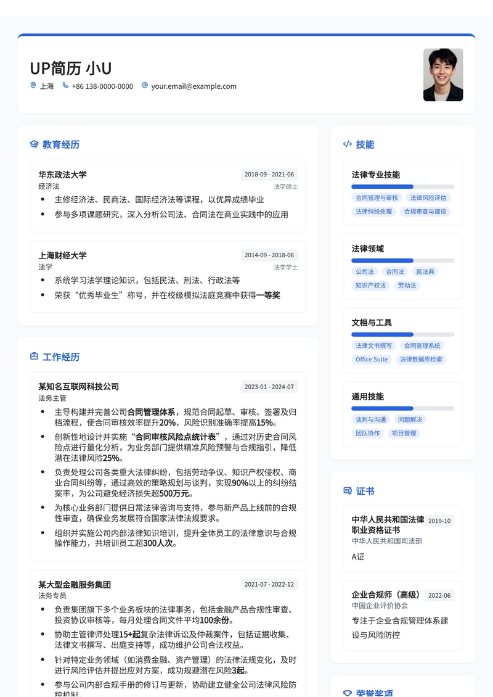Click the 2018-09 - 2021-06 date badge
This screenshot has height=697, width=493.
click(x=269, y=174)
